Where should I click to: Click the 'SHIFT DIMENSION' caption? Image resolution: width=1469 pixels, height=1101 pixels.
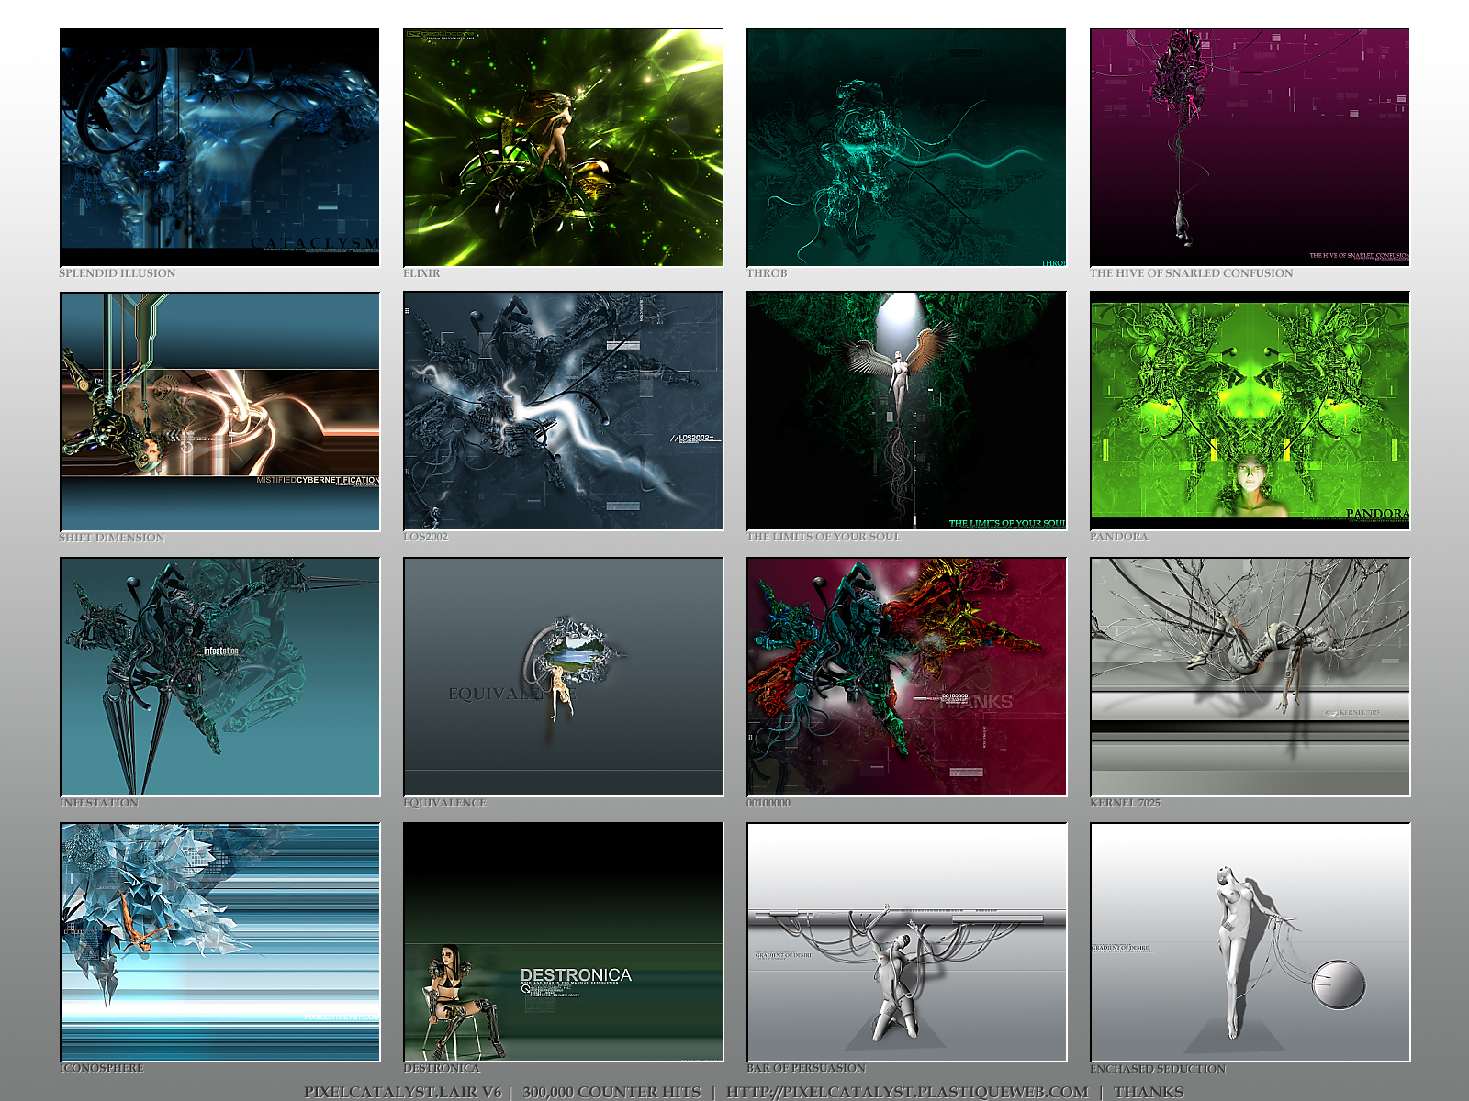[112, 538]
